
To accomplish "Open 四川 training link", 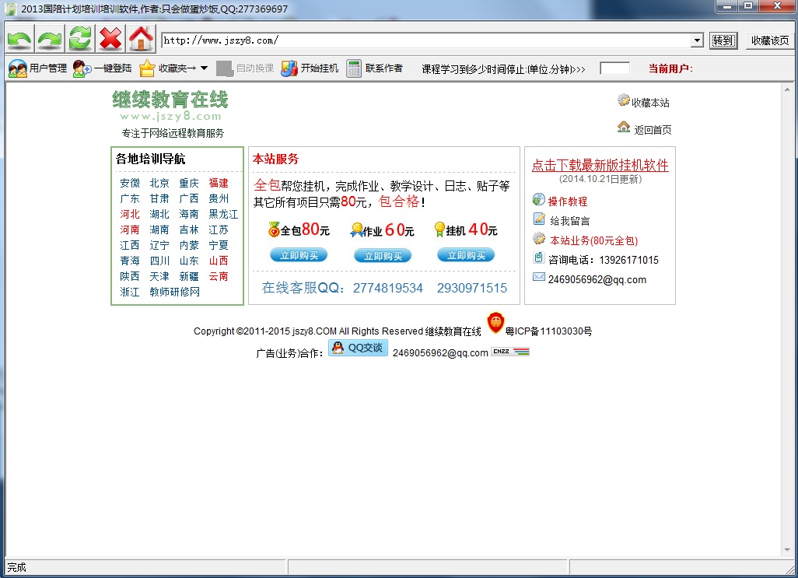I will 159,261.
